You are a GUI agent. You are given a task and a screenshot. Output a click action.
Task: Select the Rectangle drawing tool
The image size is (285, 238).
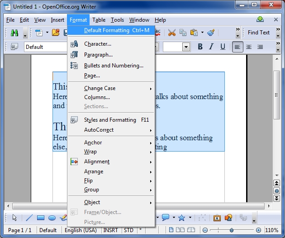point(41,218)
